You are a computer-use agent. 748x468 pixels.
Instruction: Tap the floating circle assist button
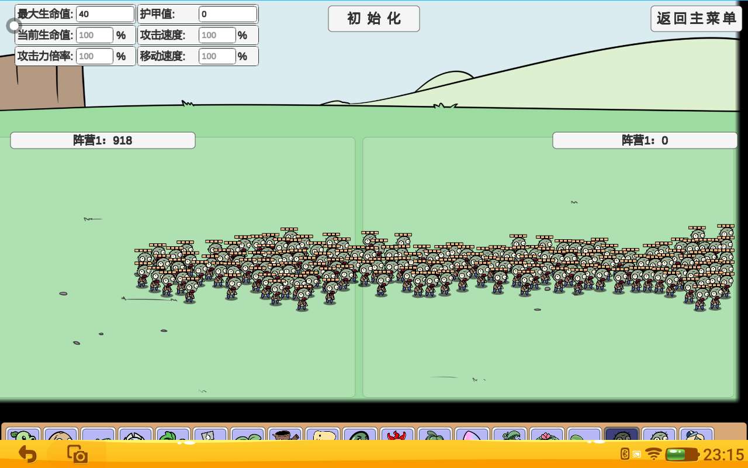pyautogui.click(x=14, y=25)
